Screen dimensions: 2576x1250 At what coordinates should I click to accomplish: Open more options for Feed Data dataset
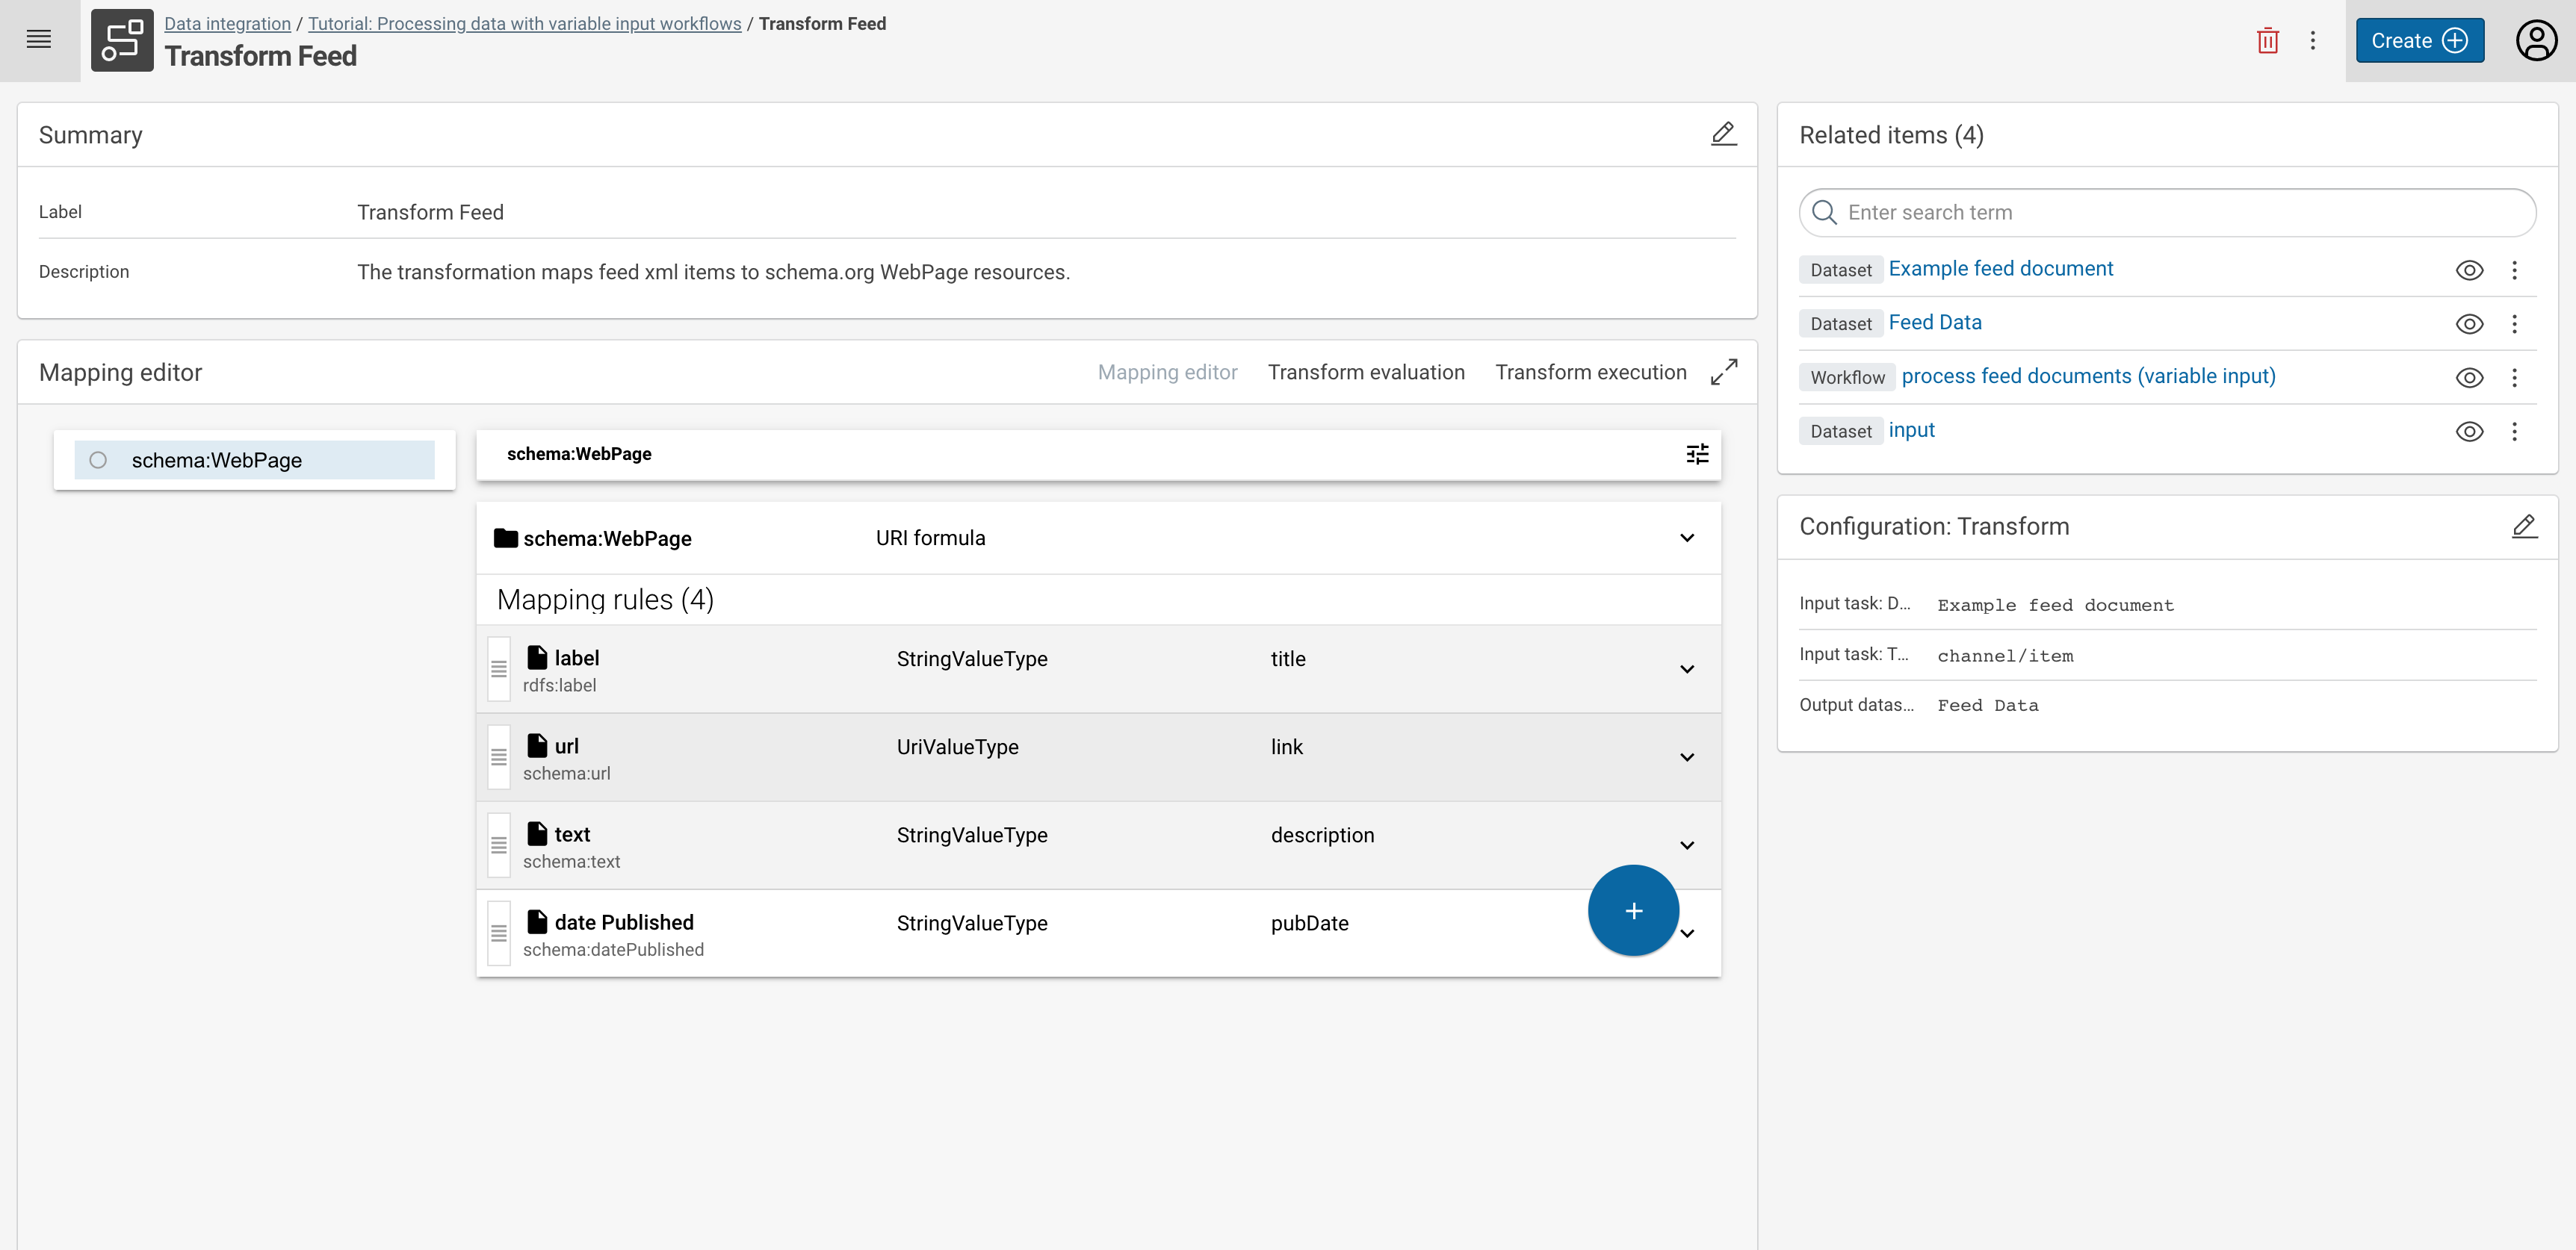point(2514,324)
